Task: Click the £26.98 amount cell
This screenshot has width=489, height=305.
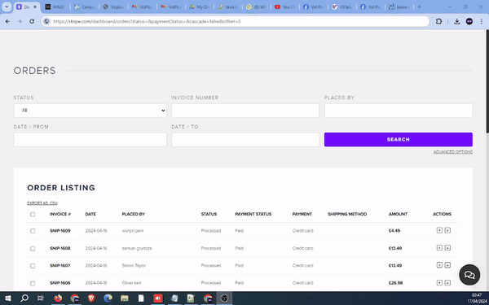Action: click(395, 283)
